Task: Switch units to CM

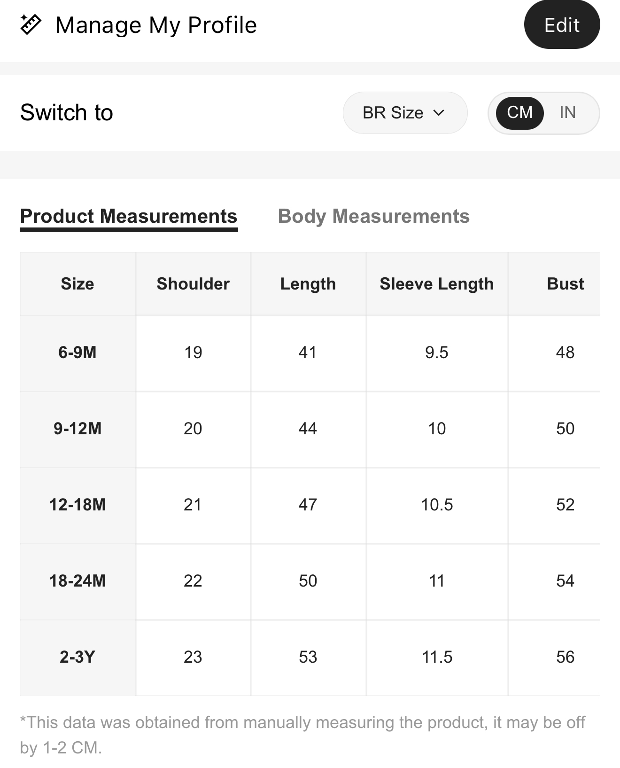Action: [519, 113]
